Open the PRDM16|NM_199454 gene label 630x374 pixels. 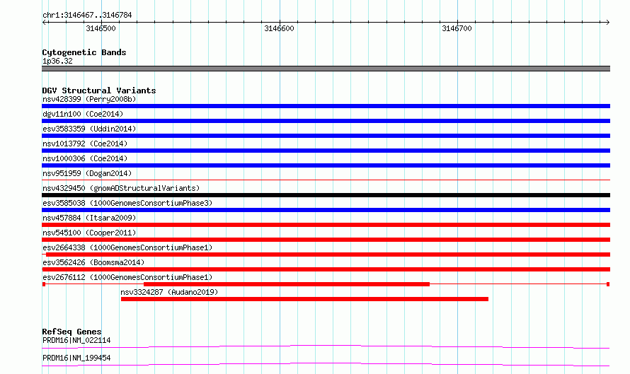[76, 358]
